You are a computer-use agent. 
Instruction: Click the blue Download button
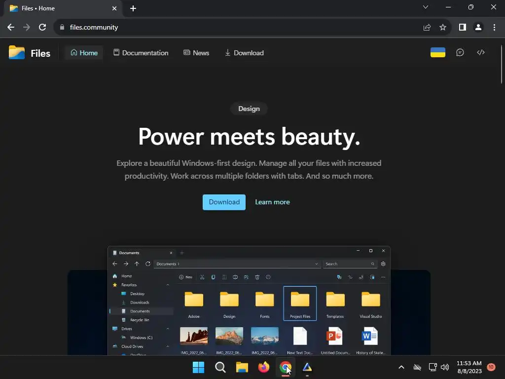[224, 202]
